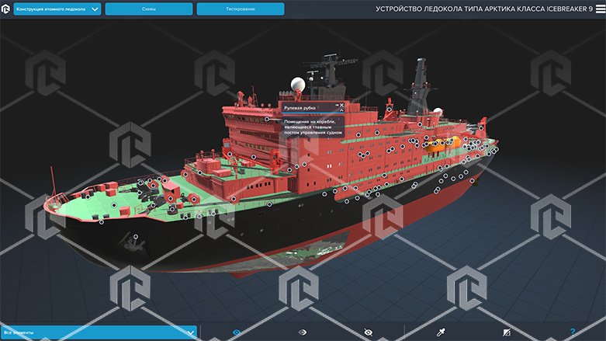The height and width of the screenshot is (341, 606).
Task: Click the УСТРОЙСТВО ЛЕДОКОЛА ТИПА АРКТИКА title text
Action: click(484, 9)
